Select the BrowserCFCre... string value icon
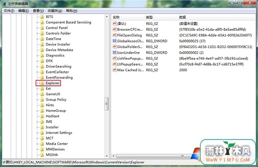Image resolution: width=258 pixels, height=167 pixels. (114, 29)
